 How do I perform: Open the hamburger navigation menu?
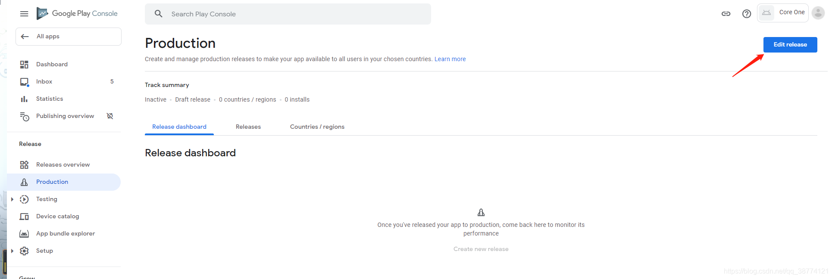click(24, 14)
